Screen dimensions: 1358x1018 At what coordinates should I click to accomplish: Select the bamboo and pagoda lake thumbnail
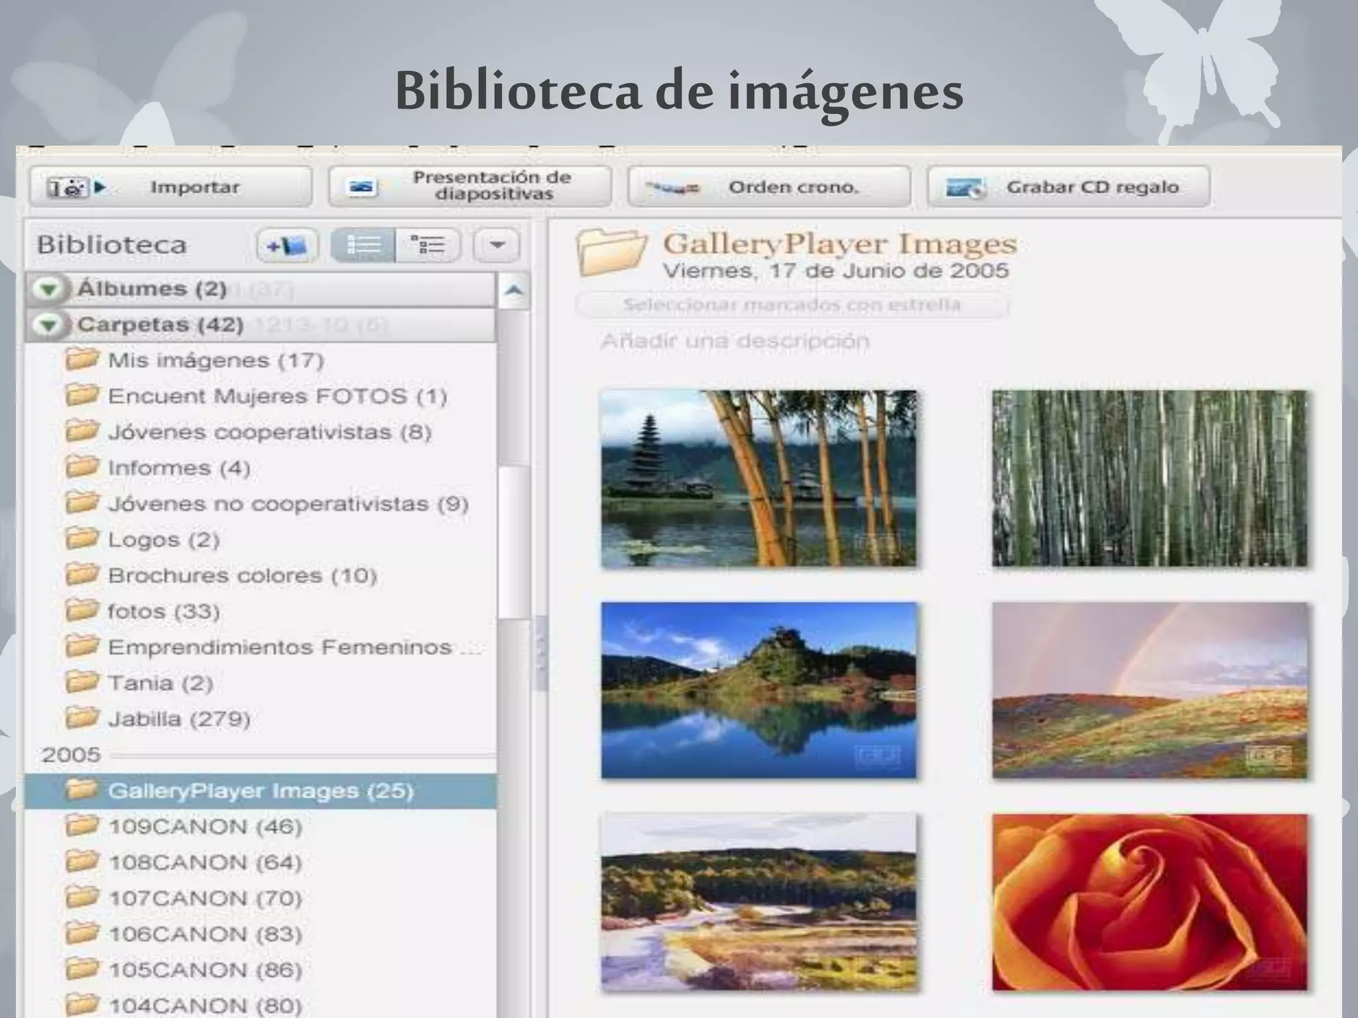click(x=759, y=479)
